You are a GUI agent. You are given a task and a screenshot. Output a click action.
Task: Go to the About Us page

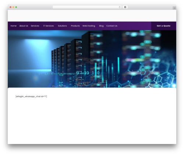click(x=24, y=26)
